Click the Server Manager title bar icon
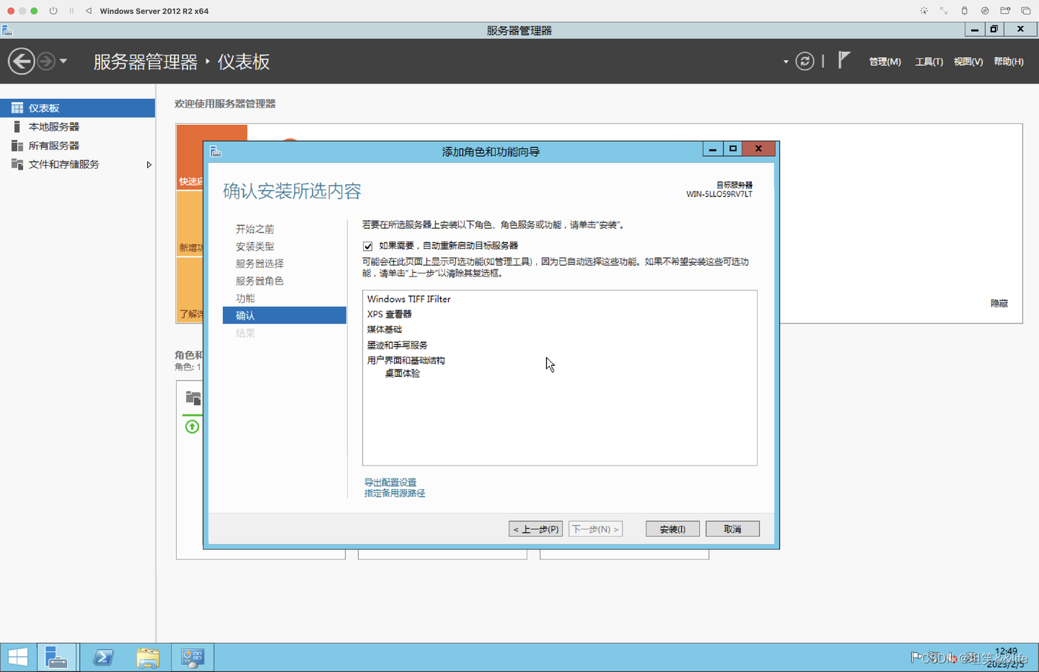Viewport: 1039px width, 672px height. tap(7, 30)
